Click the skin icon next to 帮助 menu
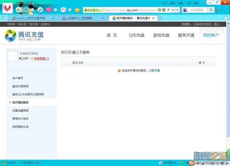This screenshot has height=166, width=230. click(203, 3)
